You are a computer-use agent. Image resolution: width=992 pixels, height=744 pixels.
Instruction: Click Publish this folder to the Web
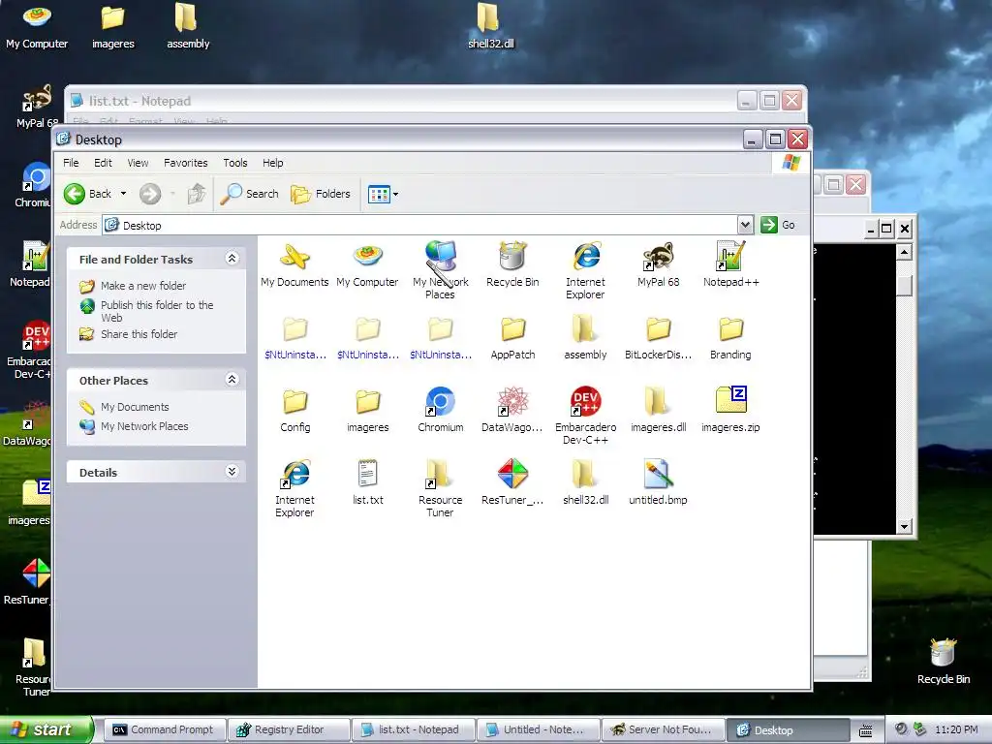(x=157, y=311)
